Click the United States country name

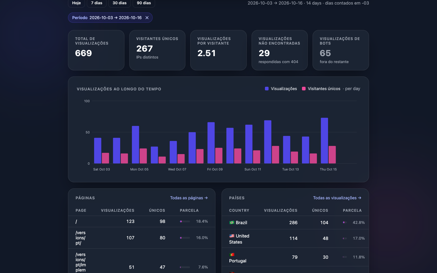[239, 239]
